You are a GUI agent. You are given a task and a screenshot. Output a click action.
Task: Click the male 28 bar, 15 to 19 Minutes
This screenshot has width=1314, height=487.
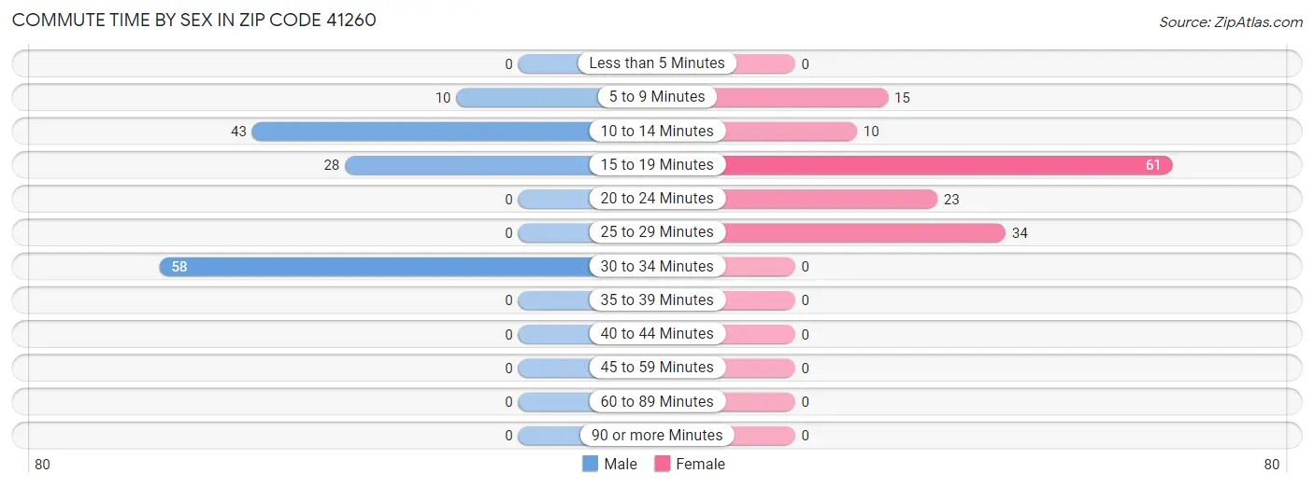click(467, 165)
